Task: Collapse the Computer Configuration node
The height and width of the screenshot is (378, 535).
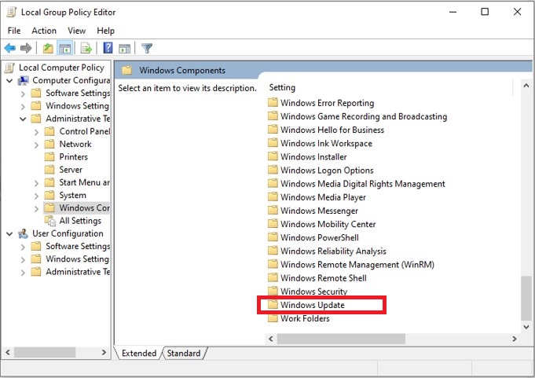Action: point(9,81)
